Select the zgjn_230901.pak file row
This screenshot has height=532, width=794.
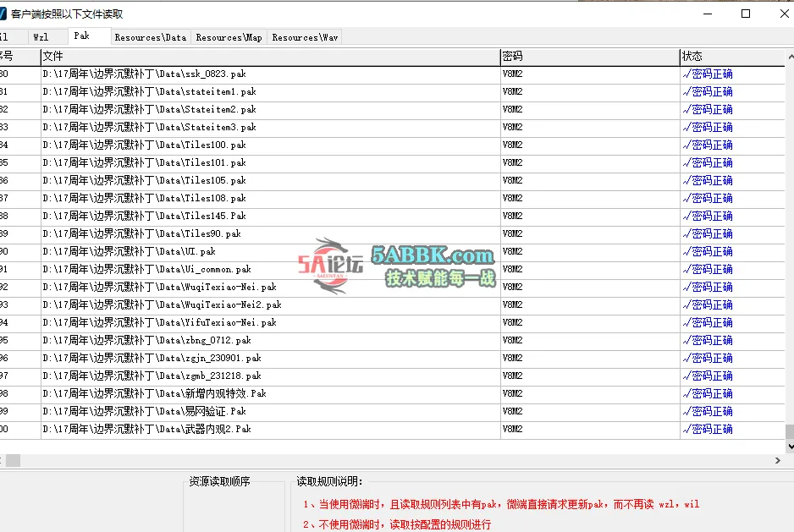pyautogui.click(x=393, y=358)
